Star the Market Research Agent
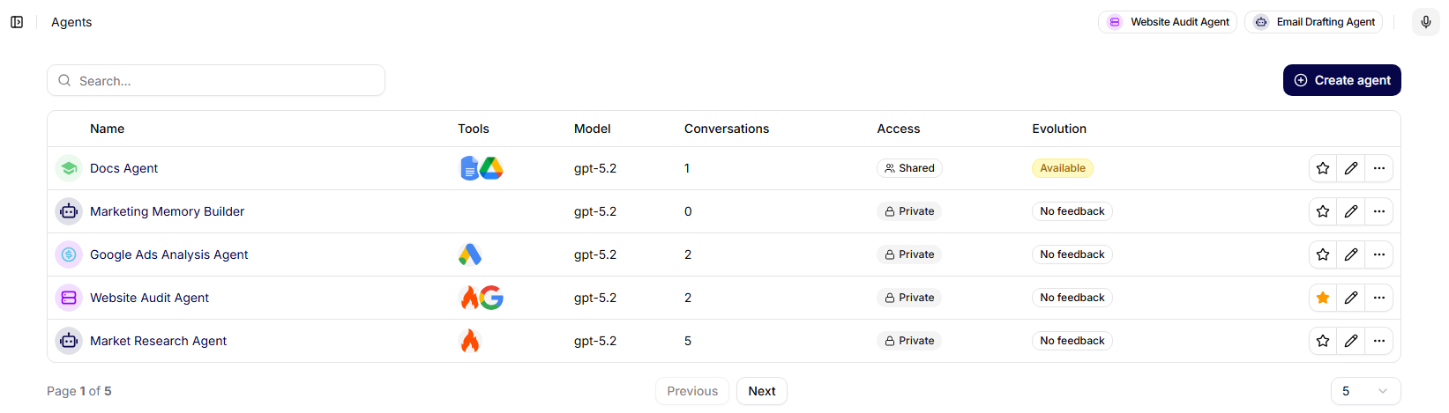This screenshot has height=413, width=1449. pos(1323,341)
